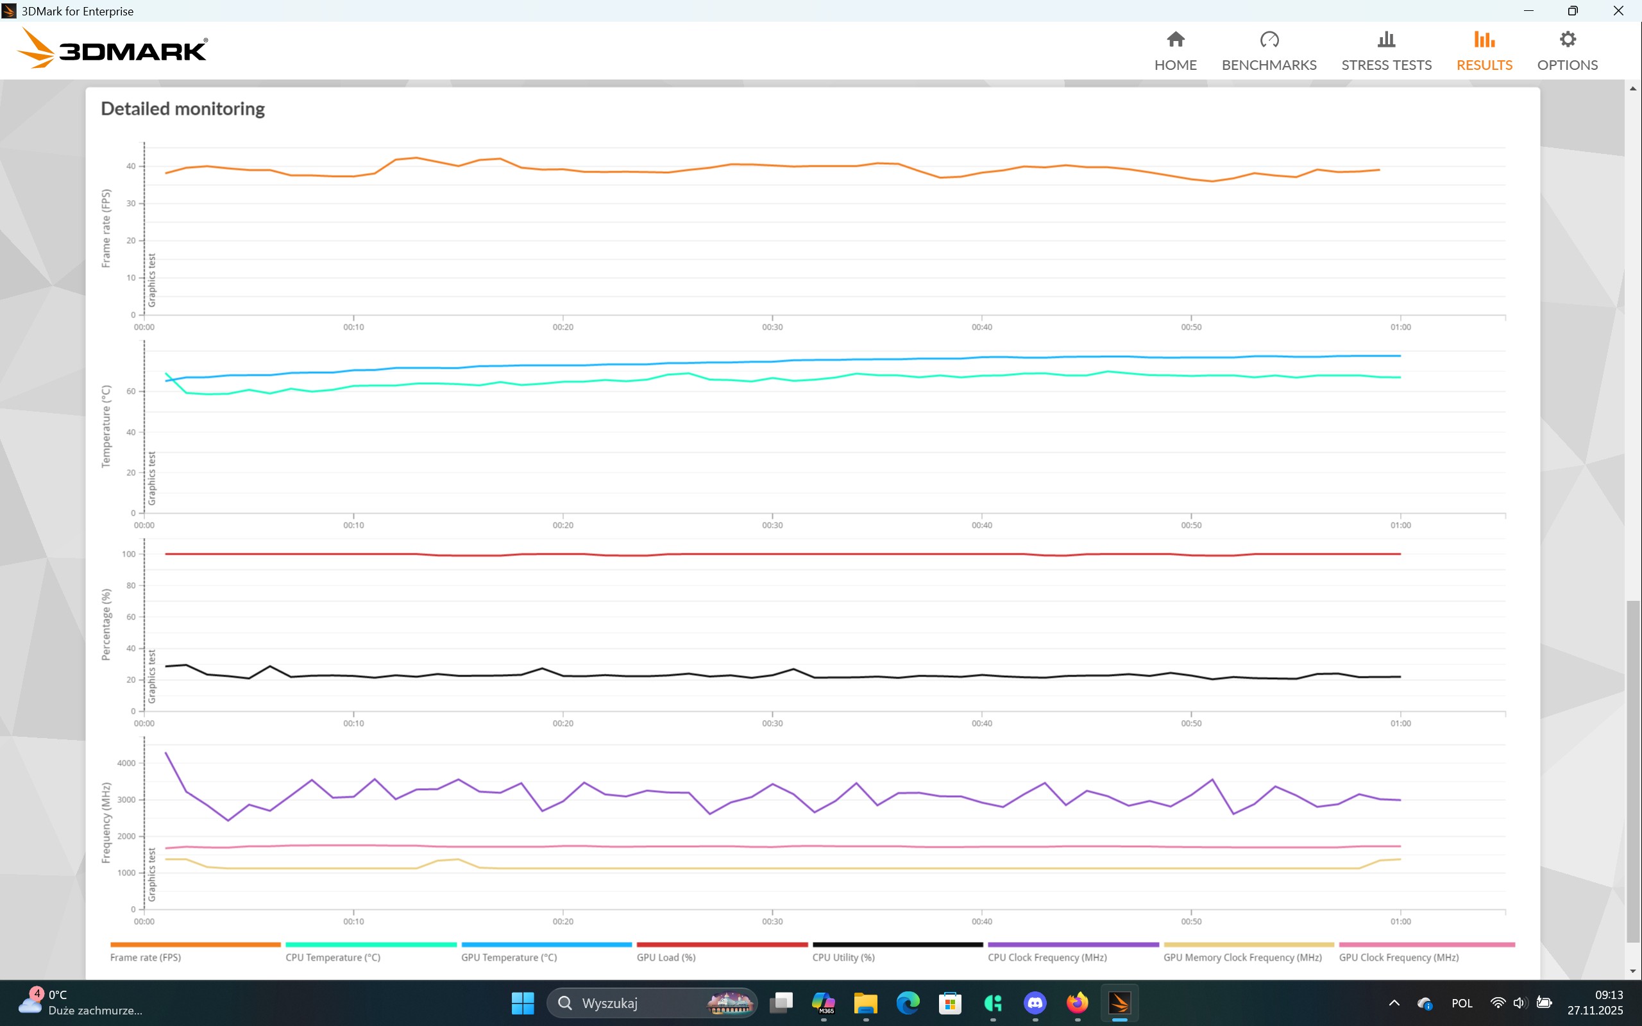Click the GPU Clock Frequency legend label
The width and height of the screenshot is (1642, 1026).
(1398, 957)
